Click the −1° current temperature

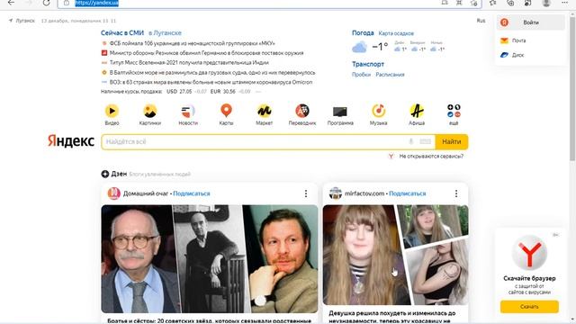point(380,47)
